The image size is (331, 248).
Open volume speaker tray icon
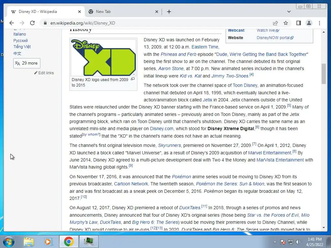tap(298, 242)
